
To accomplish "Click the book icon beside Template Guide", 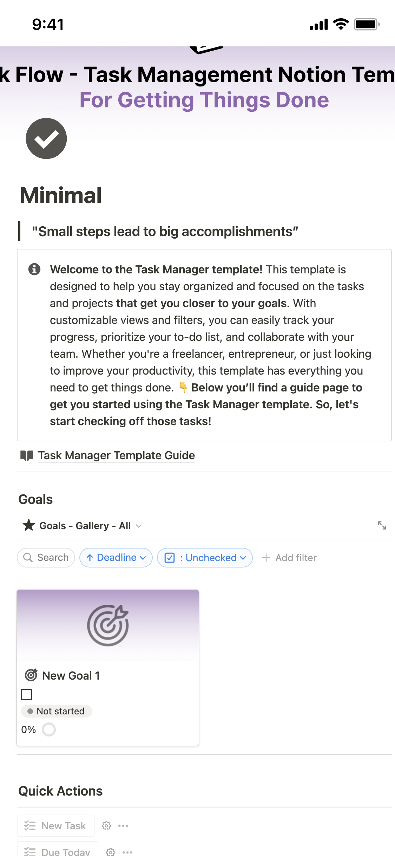I will [27, 455].
